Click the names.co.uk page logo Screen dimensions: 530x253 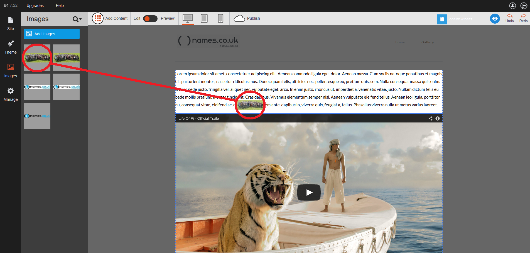208,42
